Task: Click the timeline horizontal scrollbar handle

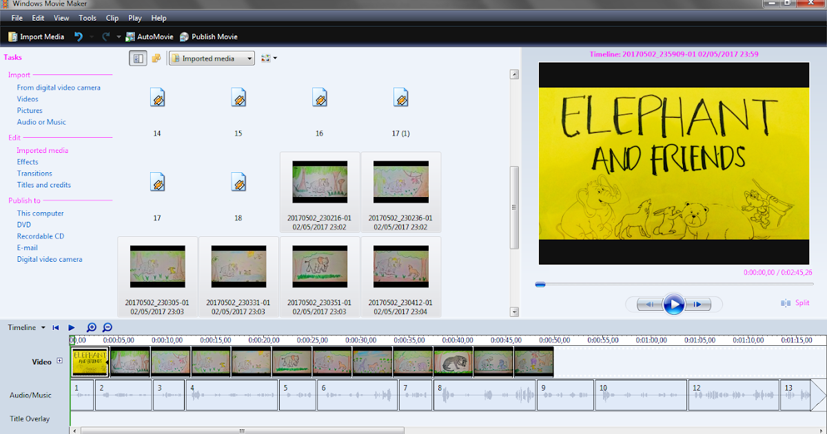Action: [x=243, y=431]
